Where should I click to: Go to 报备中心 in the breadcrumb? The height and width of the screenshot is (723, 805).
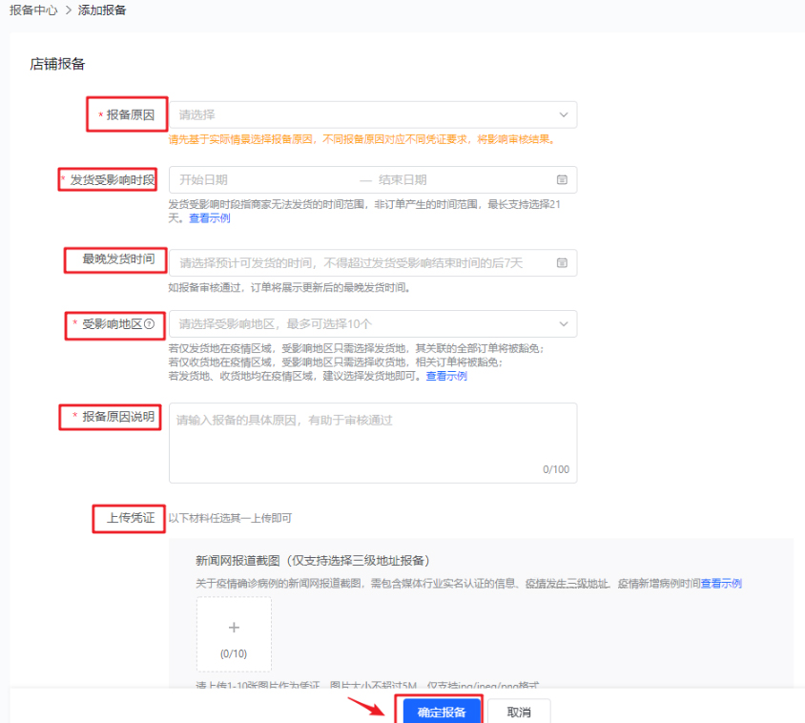pos(35,10)
